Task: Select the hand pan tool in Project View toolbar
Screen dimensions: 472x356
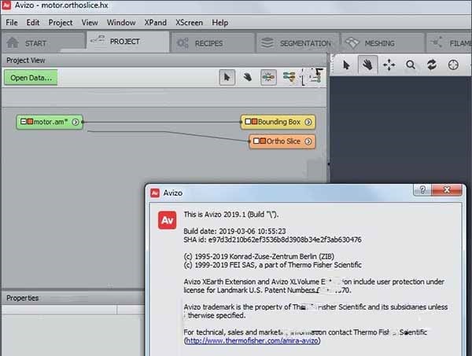Action: (248, 78)
